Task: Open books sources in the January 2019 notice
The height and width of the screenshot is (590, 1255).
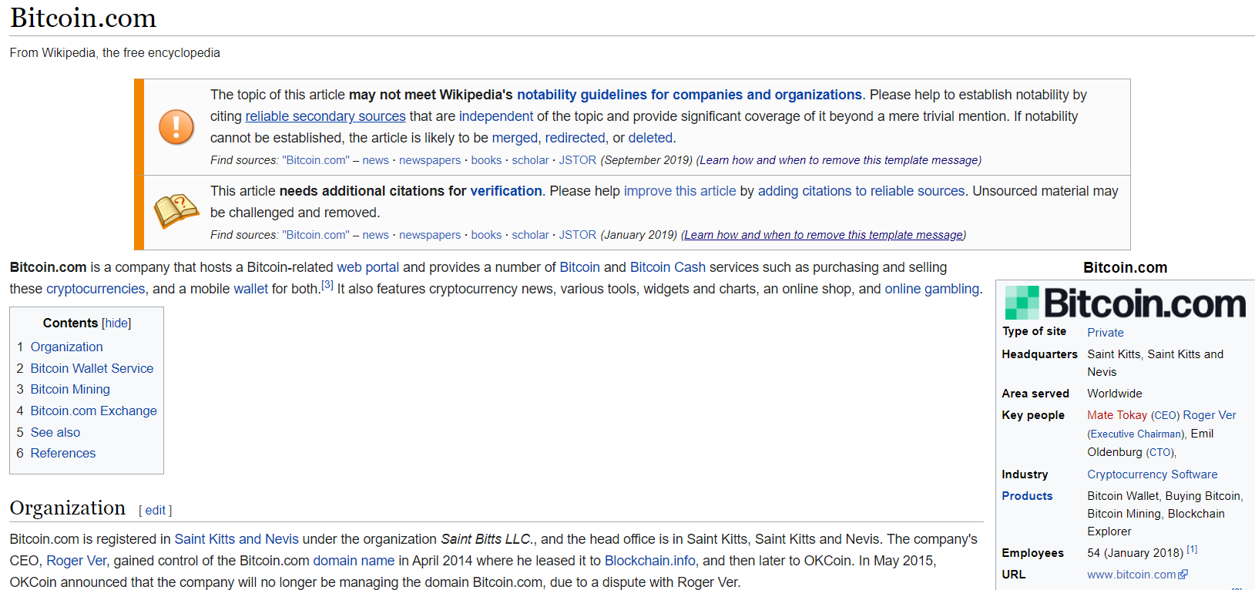Action: pyautogui.click(x=486, y=235)
